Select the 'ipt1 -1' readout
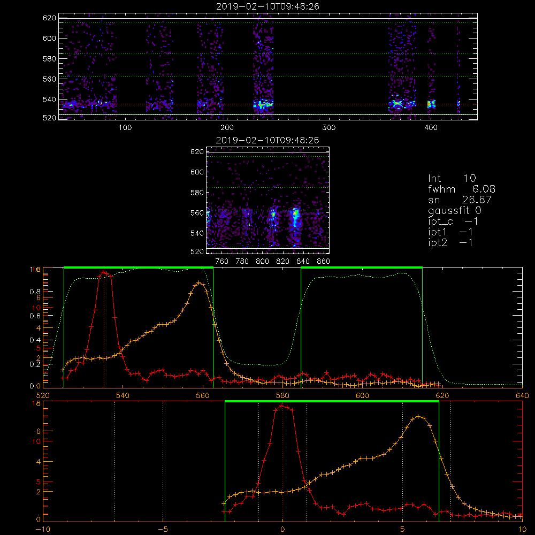535x535 pixels. point(450,232)
